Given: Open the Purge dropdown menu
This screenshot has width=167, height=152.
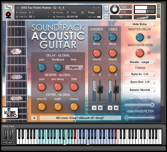Looking at the screenshot, I should [x=94, y=13].
